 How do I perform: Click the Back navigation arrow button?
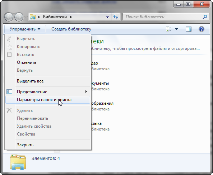(x=9, y=17)
